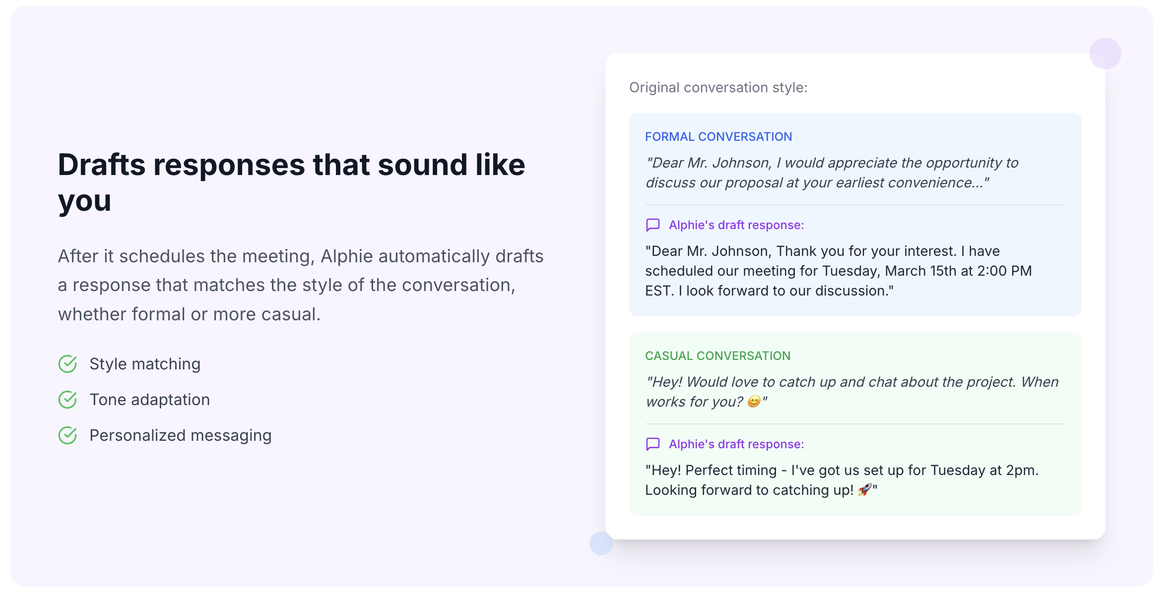This screenshot has width=1162, height=595.
Task: Click the green checkmark beside Style matching
Action: pos(67,364)
